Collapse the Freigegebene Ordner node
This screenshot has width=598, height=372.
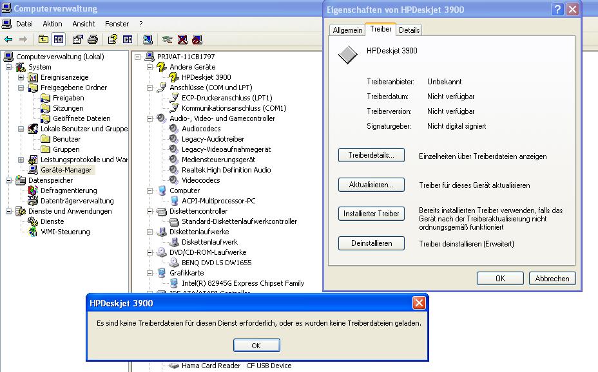click(21, 88)
